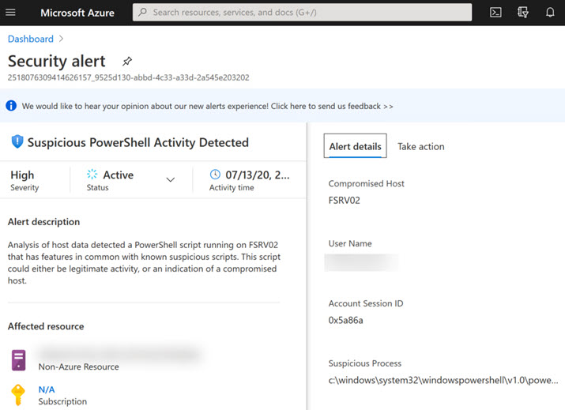Open the notifications bell
The width and height of the screenshot is (565, 410).
tap(550, 13)
